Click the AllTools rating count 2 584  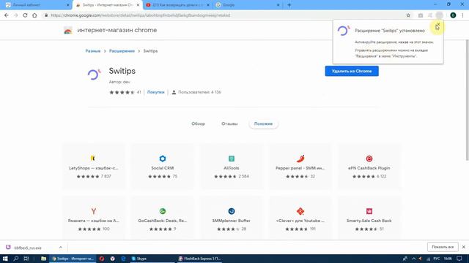point(243,176)
